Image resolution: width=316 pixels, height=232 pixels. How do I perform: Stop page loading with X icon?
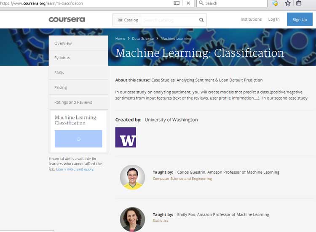[x=188, y=3]
